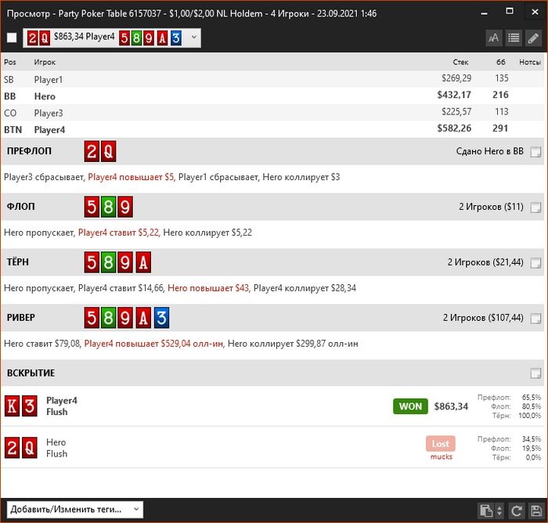The width and height of the screenshot is (548, 523).
Task: Click Player4's Тёрн equity 100,0%
Action: 529,416
